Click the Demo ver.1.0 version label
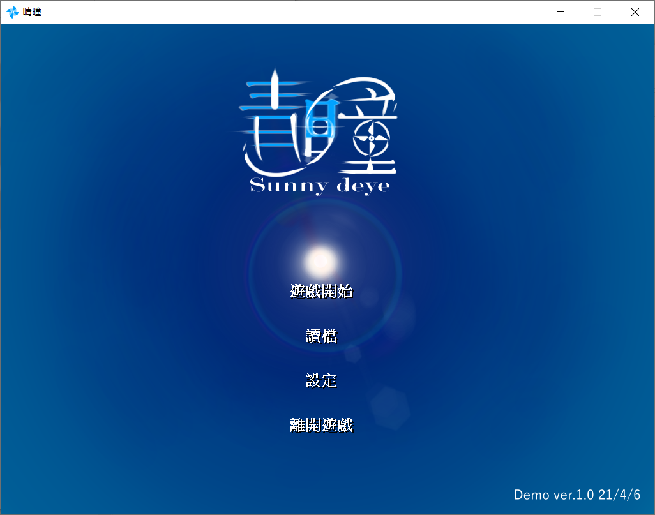The height and width of the screenshot is (515, 655). 576,495
